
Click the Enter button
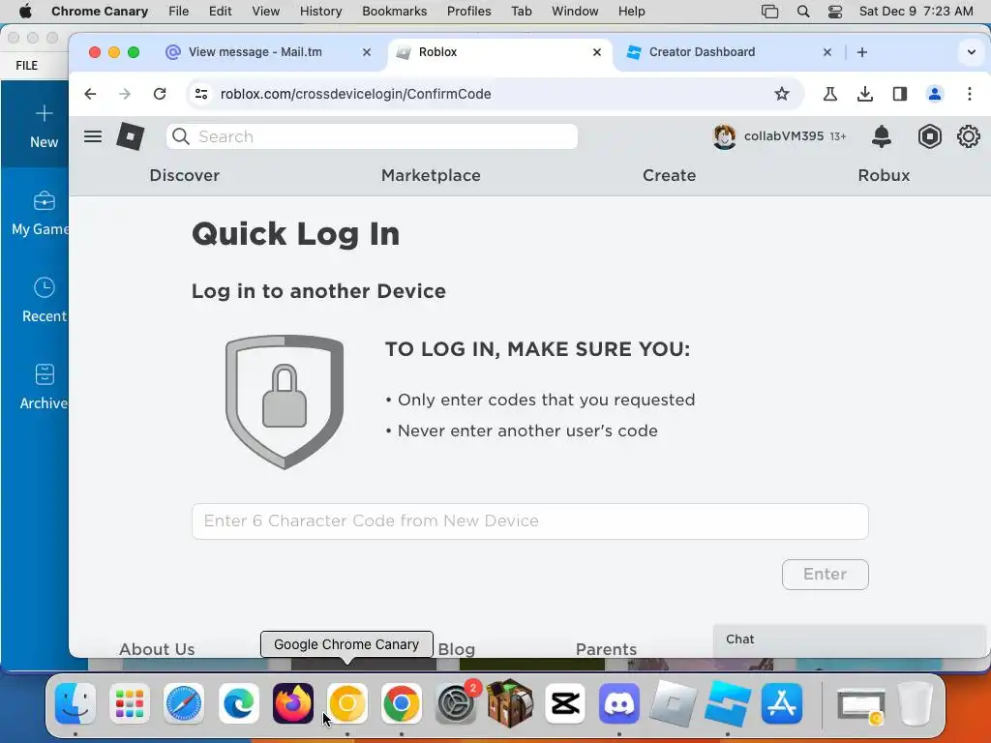click(825, 575)
